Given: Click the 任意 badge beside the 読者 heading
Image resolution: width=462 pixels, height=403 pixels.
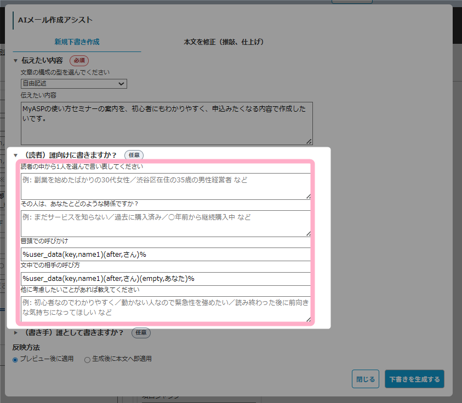Looking at the screenshot, I should pyautogui.click(x=134, y=156).
